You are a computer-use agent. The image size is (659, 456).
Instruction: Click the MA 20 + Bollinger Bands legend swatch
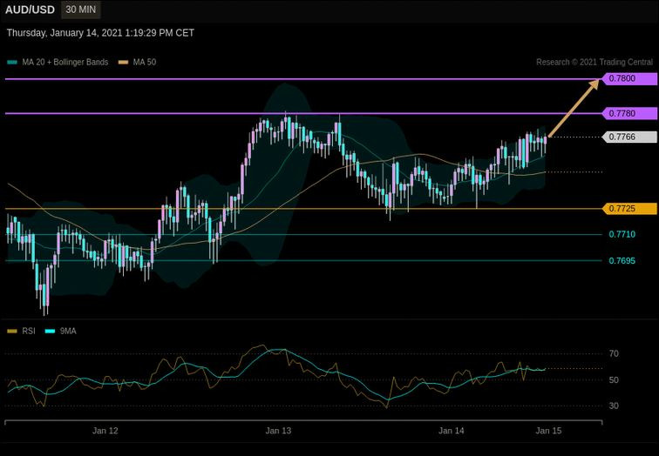tap(12, 63)
